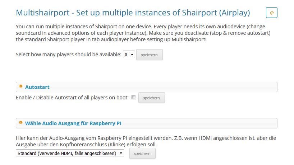Screen dimensions: 294x165
Task: Open the Standard (verwende HDMI) audio output dropdown
Action: click(70, 153)
